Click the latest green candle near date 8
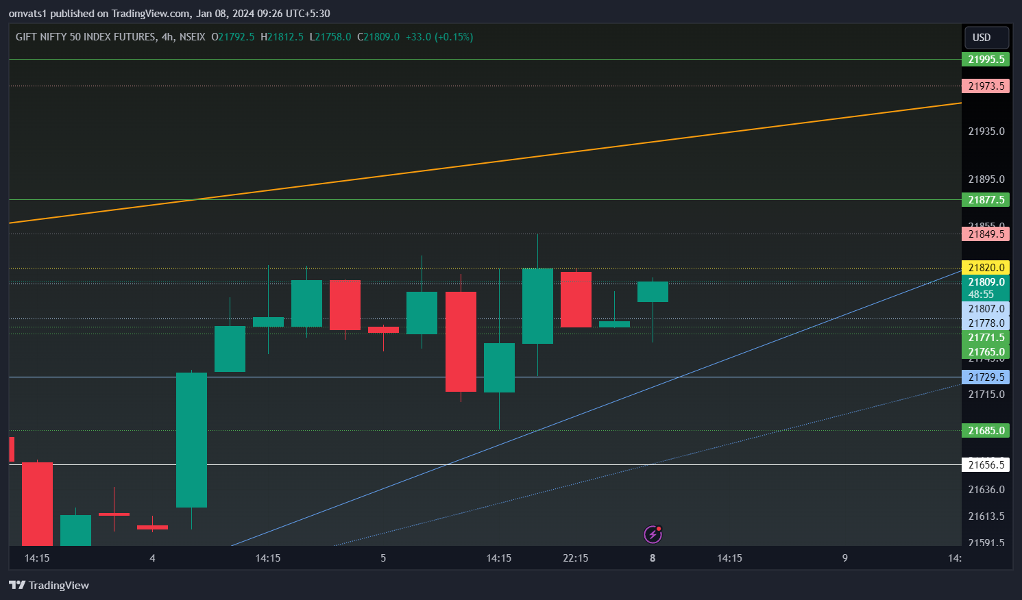The width and height of the screenshot is (1022, 600). click(653, 292)
